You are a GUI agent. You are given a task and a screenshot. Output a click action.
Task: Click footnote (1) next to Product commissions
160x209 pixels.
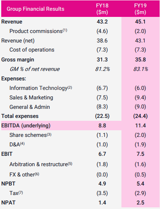click(65, 30)
